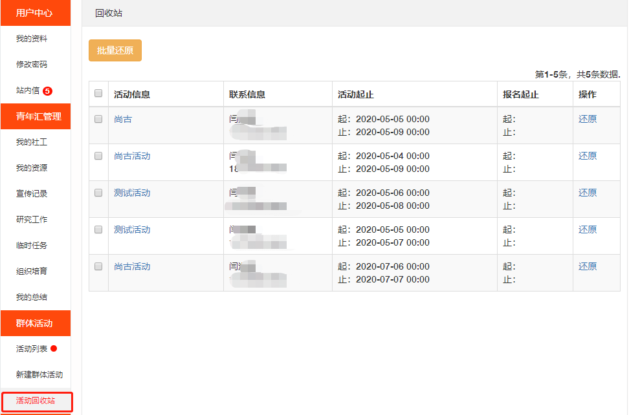The image size is (629, 415).
Task: Open the 尚古 activity link
Action: 123,119
